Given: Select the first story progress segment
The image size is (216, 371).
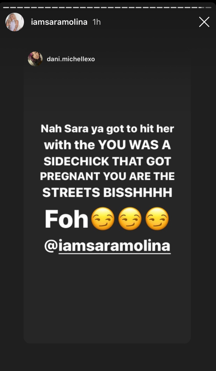Looking at the screenshot, I should [5, 7].
